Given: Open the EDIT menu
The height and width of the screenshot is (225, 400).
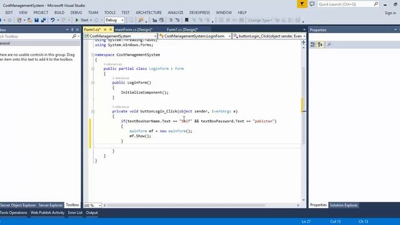Looking at the screenshot, I should point(9,12).
